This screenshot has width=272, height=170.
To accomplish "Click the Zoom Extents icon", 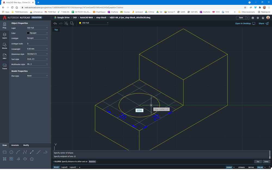I will 66,23.
